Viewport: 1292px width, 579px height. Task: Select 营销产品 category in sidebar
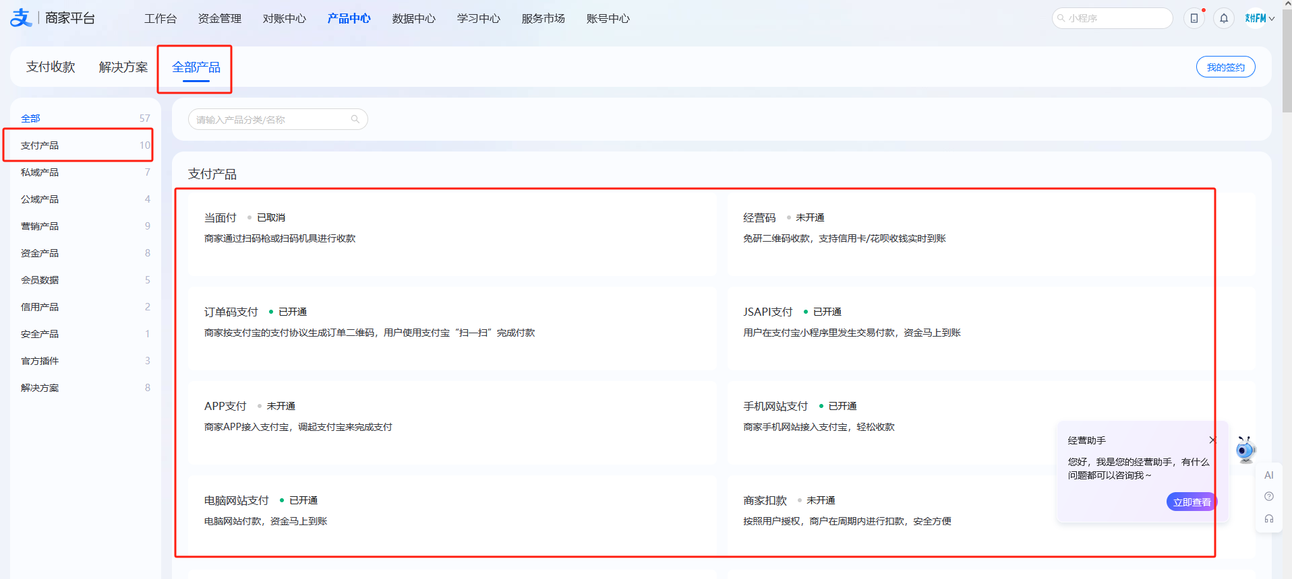86,226
